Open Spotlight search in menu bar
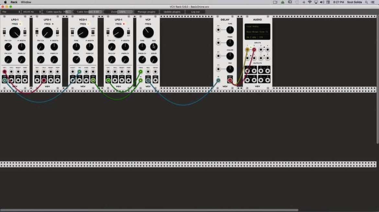This screenshot has height=212, width=379. 366,2
